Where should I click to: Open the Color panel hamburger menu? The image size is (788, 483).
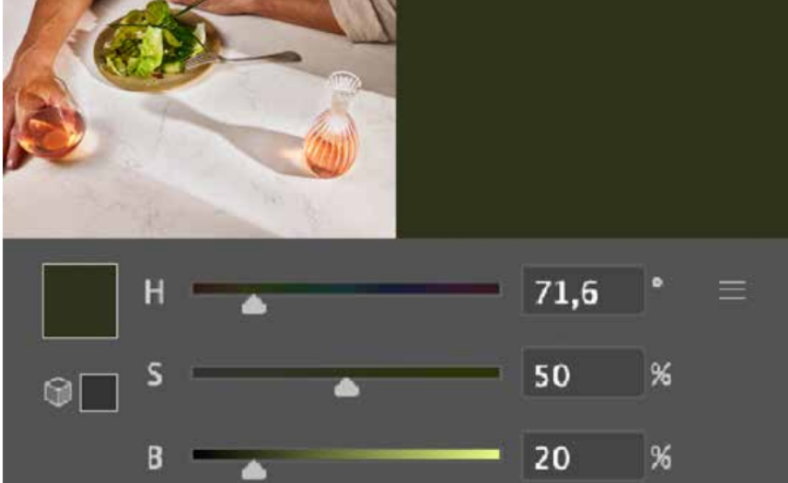(732, 291)
